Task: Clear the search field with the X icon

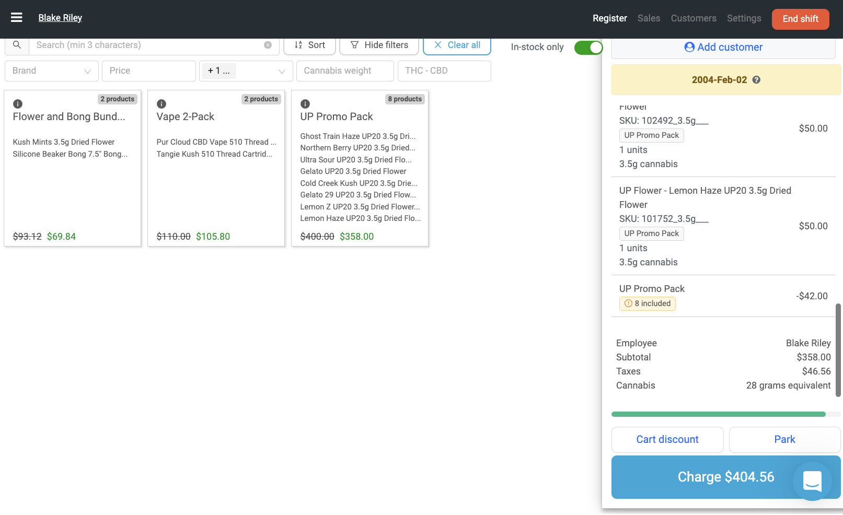Action: 268,45
